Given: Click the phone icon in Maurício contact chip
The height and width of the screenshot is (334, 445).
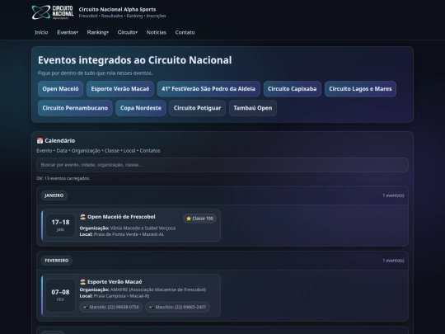Looking at the screenshot, I should (x=152, y=307).
